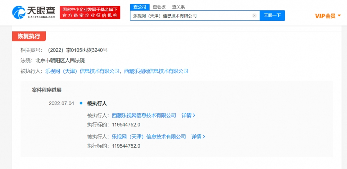Click the bold 被执行人 timeline heading
This screenshot has width=347, height=169.
97,103
